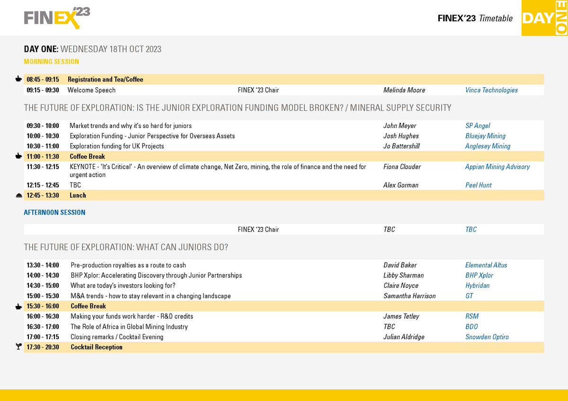Open the Peel Hunt link
This screenshot has width=568, height=401.
click(479, 185)
